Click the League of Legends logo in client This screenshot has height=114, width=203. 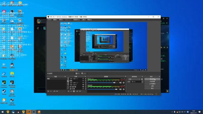coord(39,21)
